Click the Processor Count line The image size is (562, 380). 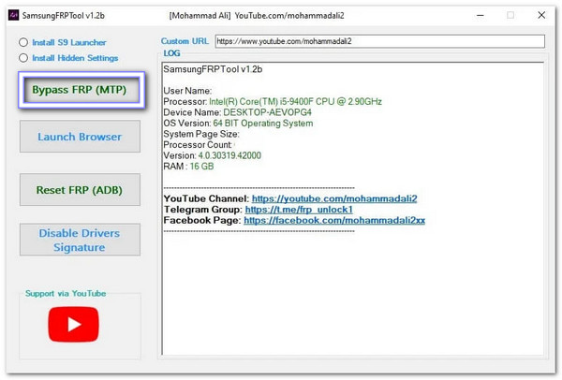[198, 145]
